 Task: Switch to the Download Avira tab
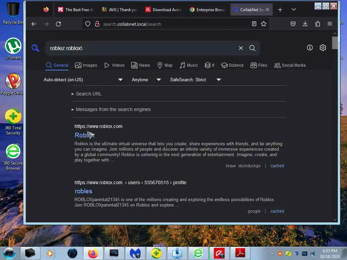pos(163,10)
